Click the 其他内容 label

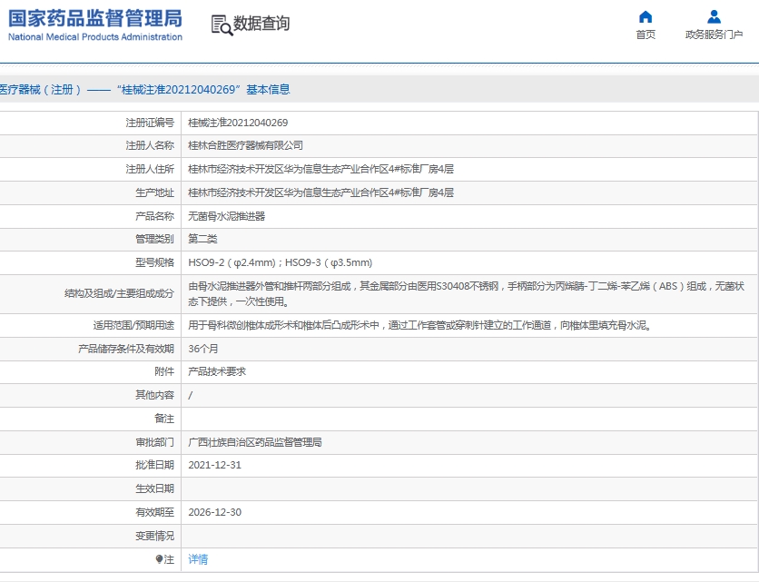point(154,395)
